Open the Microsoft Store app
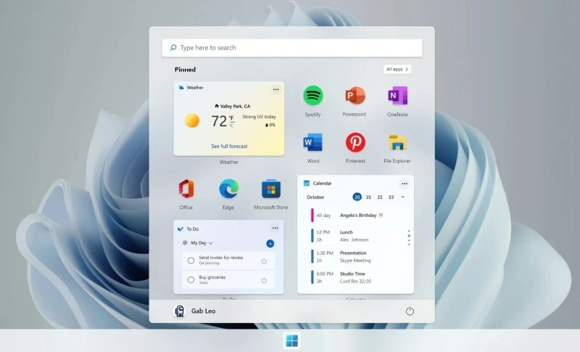This screenshot has width=580, height=352. (270, 189)
